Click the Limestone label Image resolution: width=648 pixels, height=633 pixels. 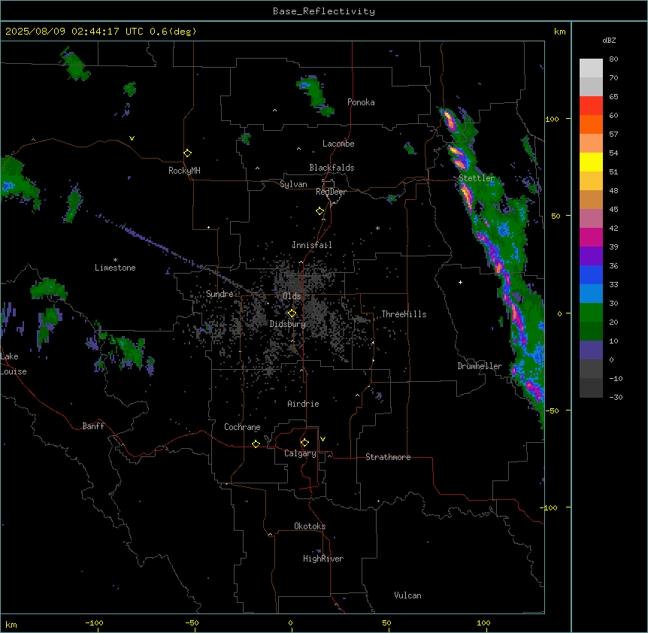tap(115, 268)
